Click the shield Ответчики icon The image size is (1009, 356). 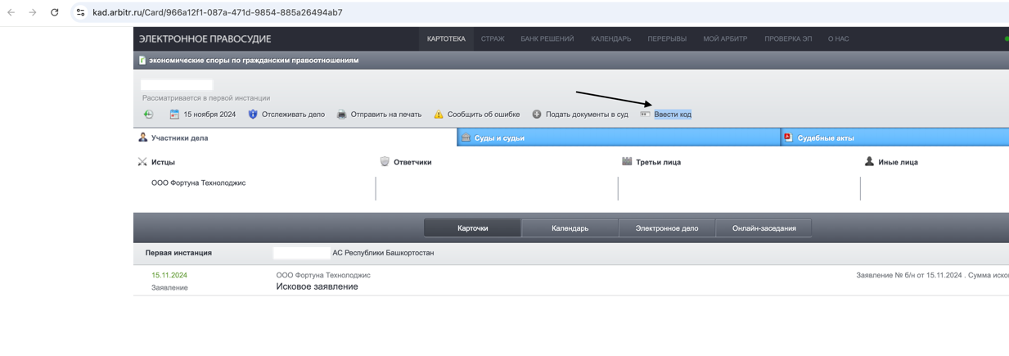click(x=385, y=162)
